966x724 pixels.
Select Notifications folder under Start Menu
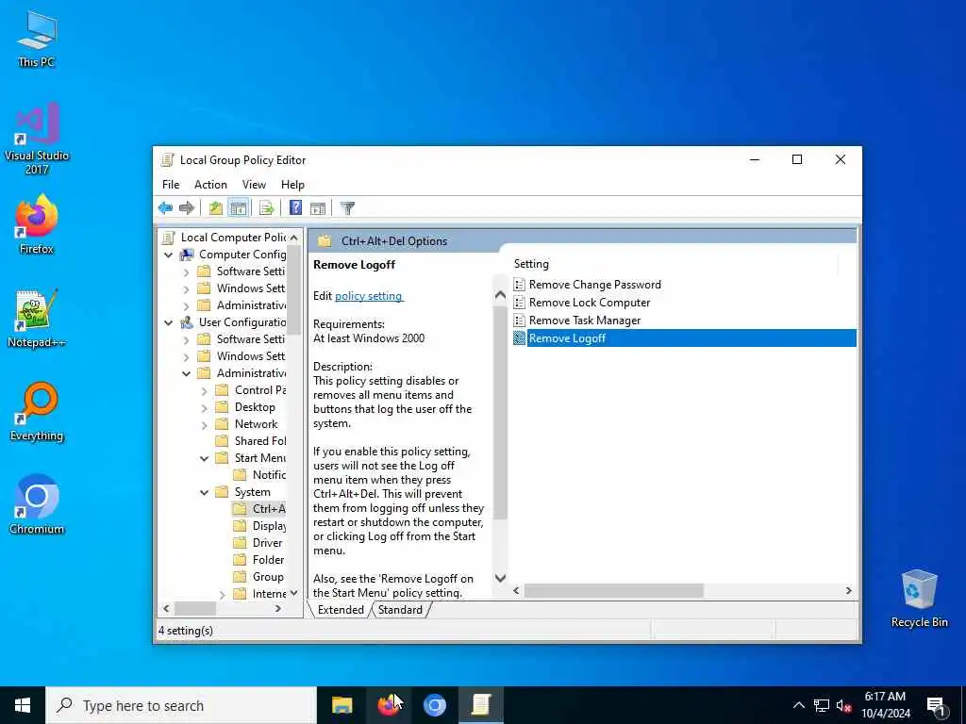pyautogui.click(x=269, y=475)
